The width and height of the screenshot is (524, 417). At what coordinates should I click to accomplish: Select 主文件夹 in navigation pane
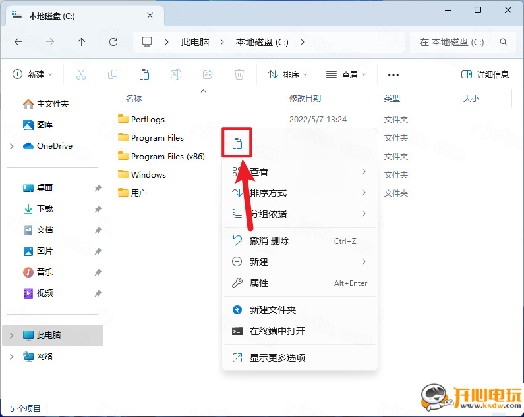coord(45,104)
